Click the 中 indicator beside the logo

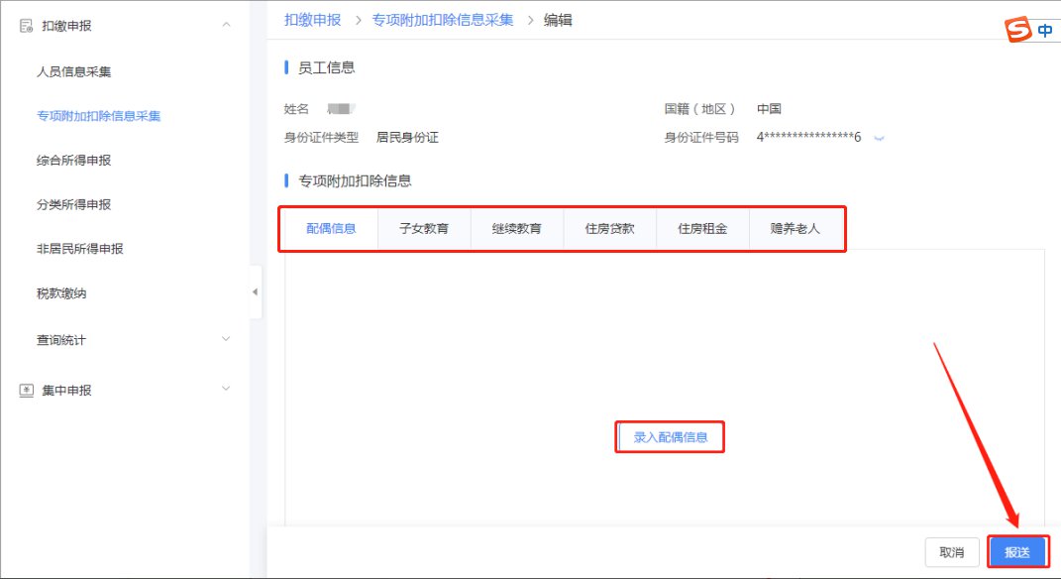pyautogui.click(x=1045, y=29)
